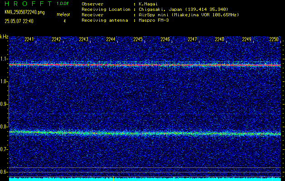285x181 pixels.
Task: Select the filename KN9_2505072240.png
Action: 24,12
